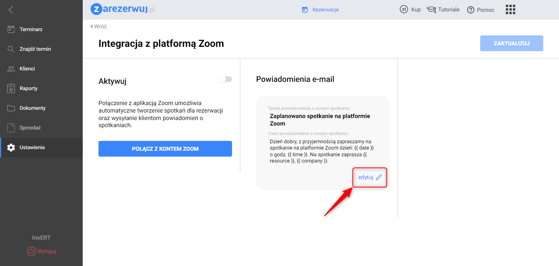Click the zarezerwuj.pl logo
This screenshot has width=559, height=266.
tap(123, 9)
